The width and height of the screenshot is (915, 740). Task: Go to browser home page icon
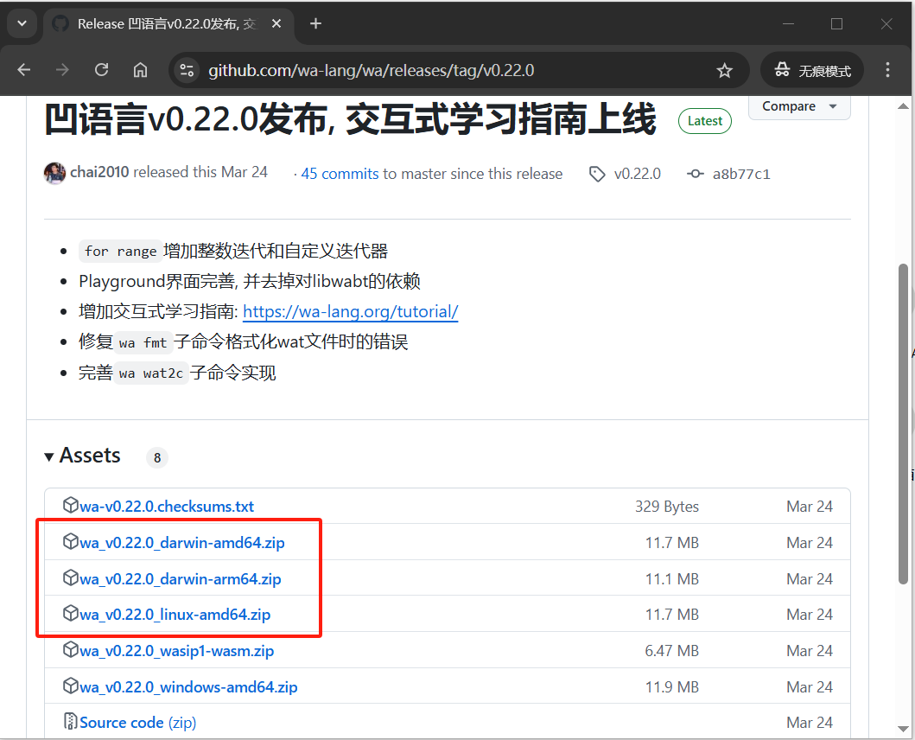140,70
